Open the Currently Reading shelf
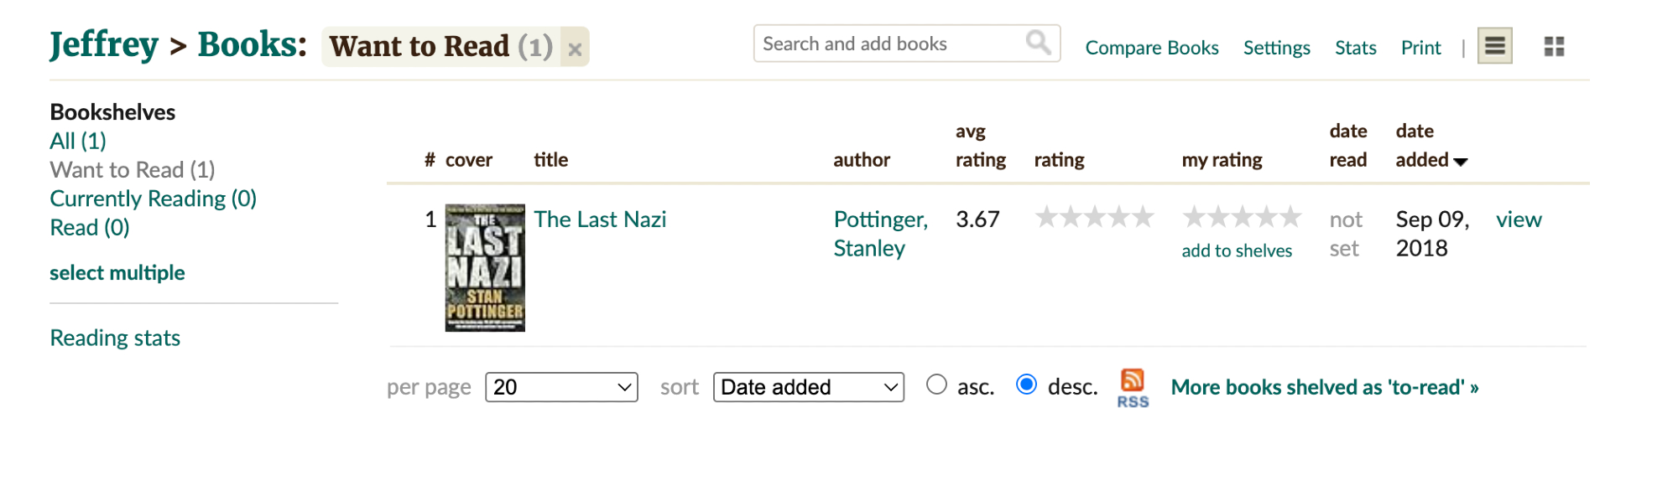The width and height of the screenshot is (1678, 480). (x=153, y=199)
